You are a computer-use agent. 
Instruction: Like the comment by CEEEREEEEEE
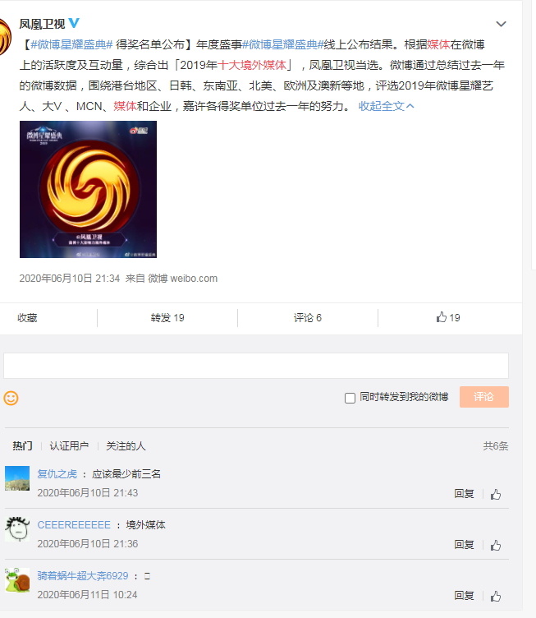[x=496, y=545]
